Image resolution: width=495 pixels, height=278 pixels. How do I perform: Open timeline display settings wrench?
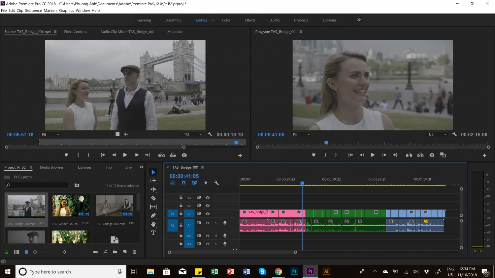click(x=216, y=183)
